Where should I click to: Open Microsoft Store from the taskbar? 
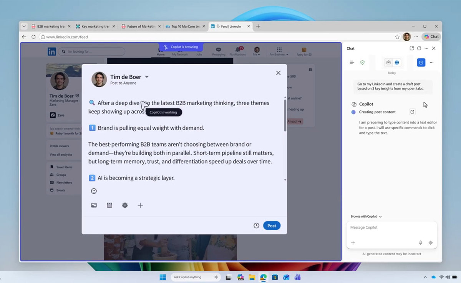click(275, 277)
